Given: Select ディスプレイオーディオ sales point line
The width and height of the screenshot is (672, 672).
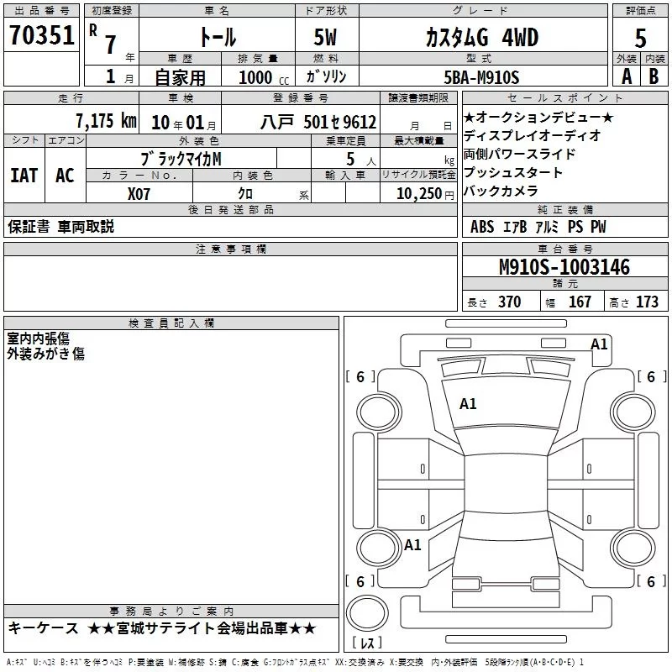Looking at the screenshot, I should [533, 135].
